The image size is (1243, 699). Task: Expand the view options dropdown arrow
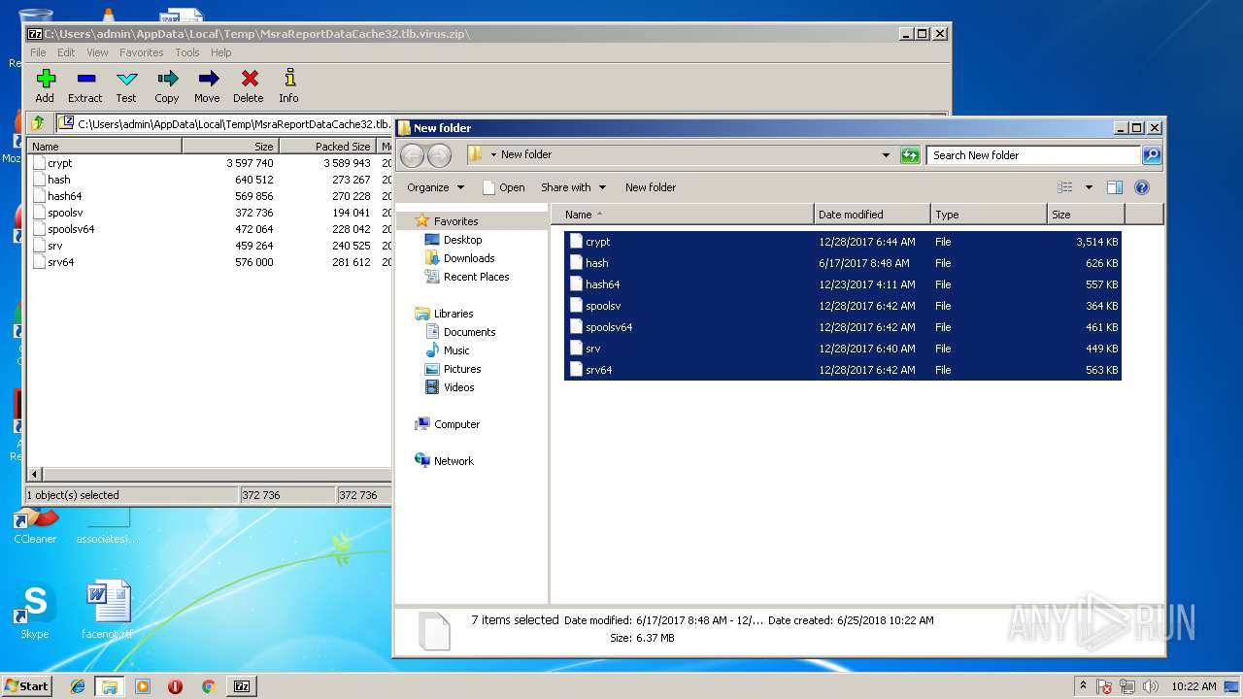tap(1089, 187)
